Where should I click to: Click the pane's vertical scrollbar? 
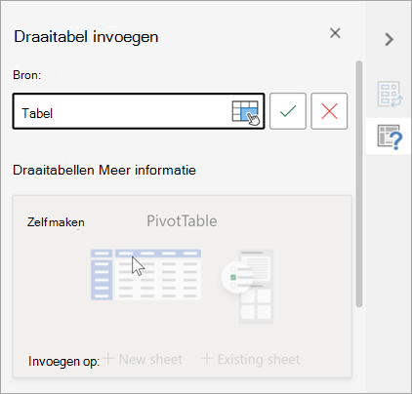tap(359, 183)
